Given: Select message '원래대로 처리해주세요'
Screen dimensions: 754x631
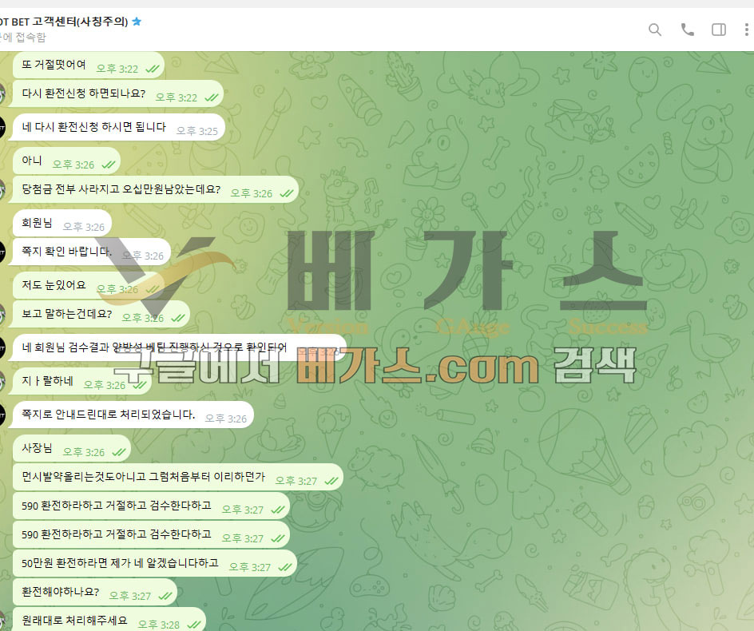Looking at the screenshot, I should (x=109, y=620).
